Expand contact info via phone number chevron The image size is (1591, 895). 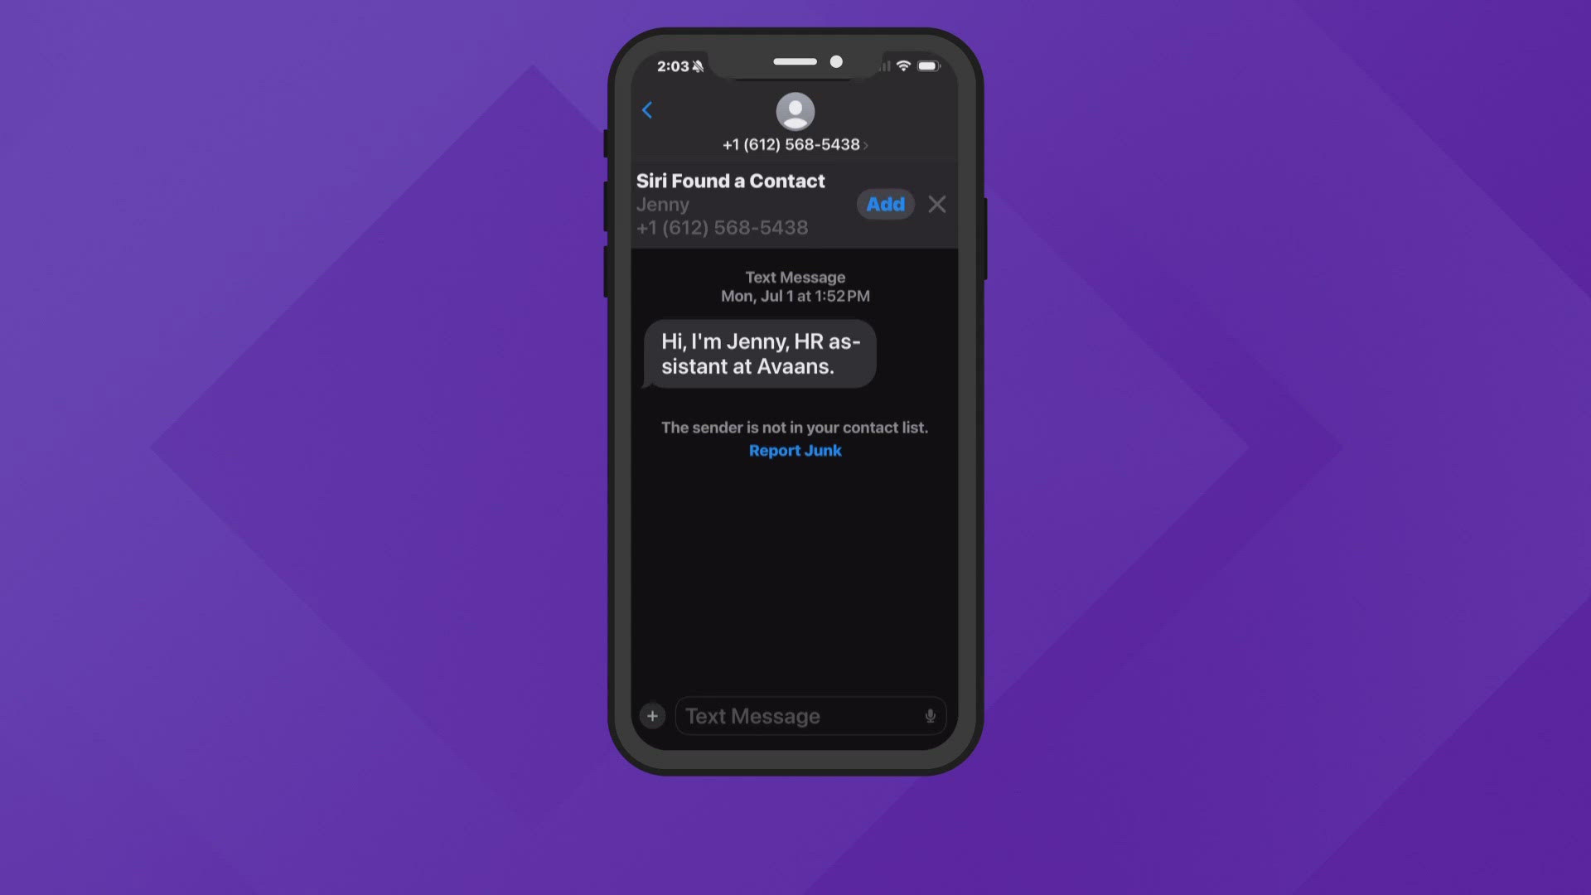pyautogui.click(x=865, y=144)
